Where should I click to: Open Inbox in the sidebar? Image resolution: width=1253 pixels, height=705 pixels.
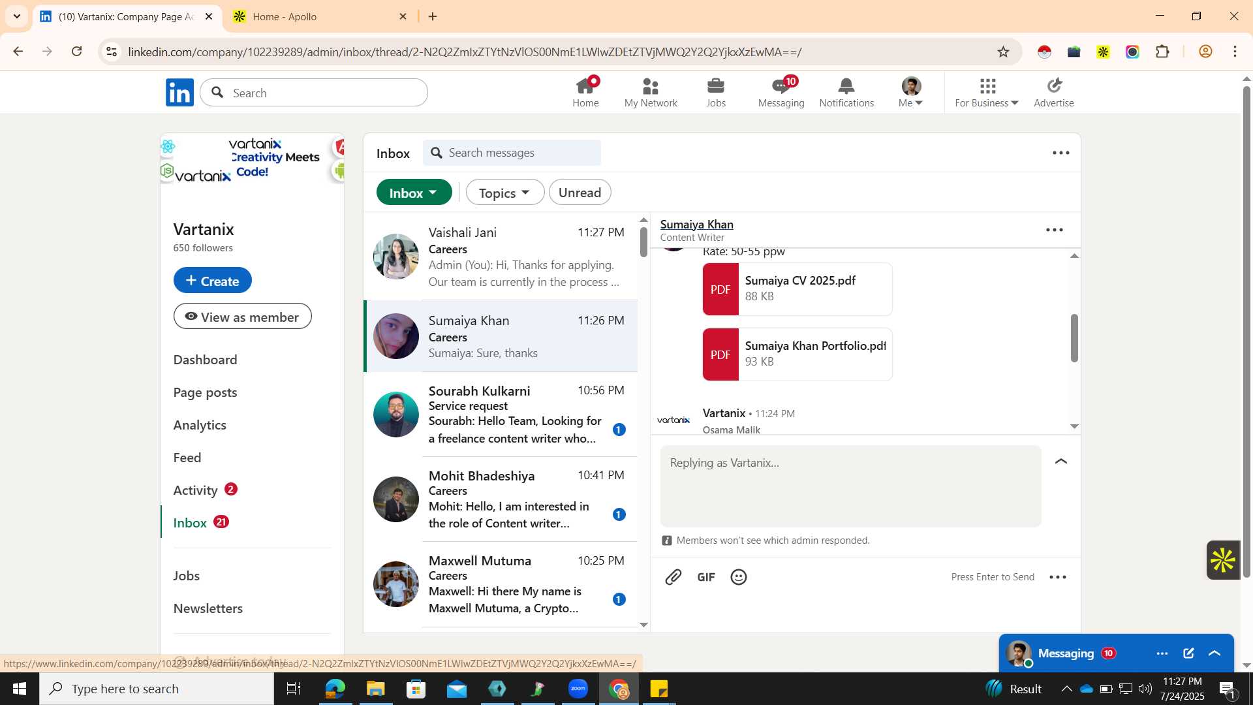190,523
